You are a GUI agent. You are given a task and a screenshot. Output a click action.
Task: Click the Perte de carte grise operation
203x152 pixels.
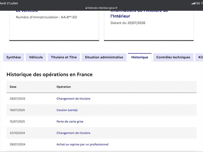tap(70, 122)
